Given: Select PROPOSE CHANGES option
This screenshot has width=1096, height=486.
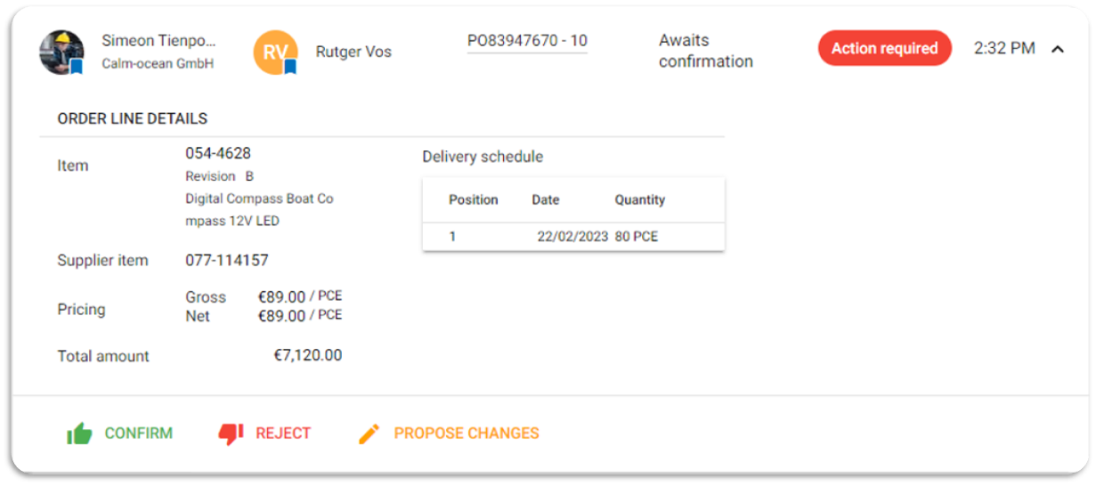Looking at the screenshot, I should pos(467,433).
